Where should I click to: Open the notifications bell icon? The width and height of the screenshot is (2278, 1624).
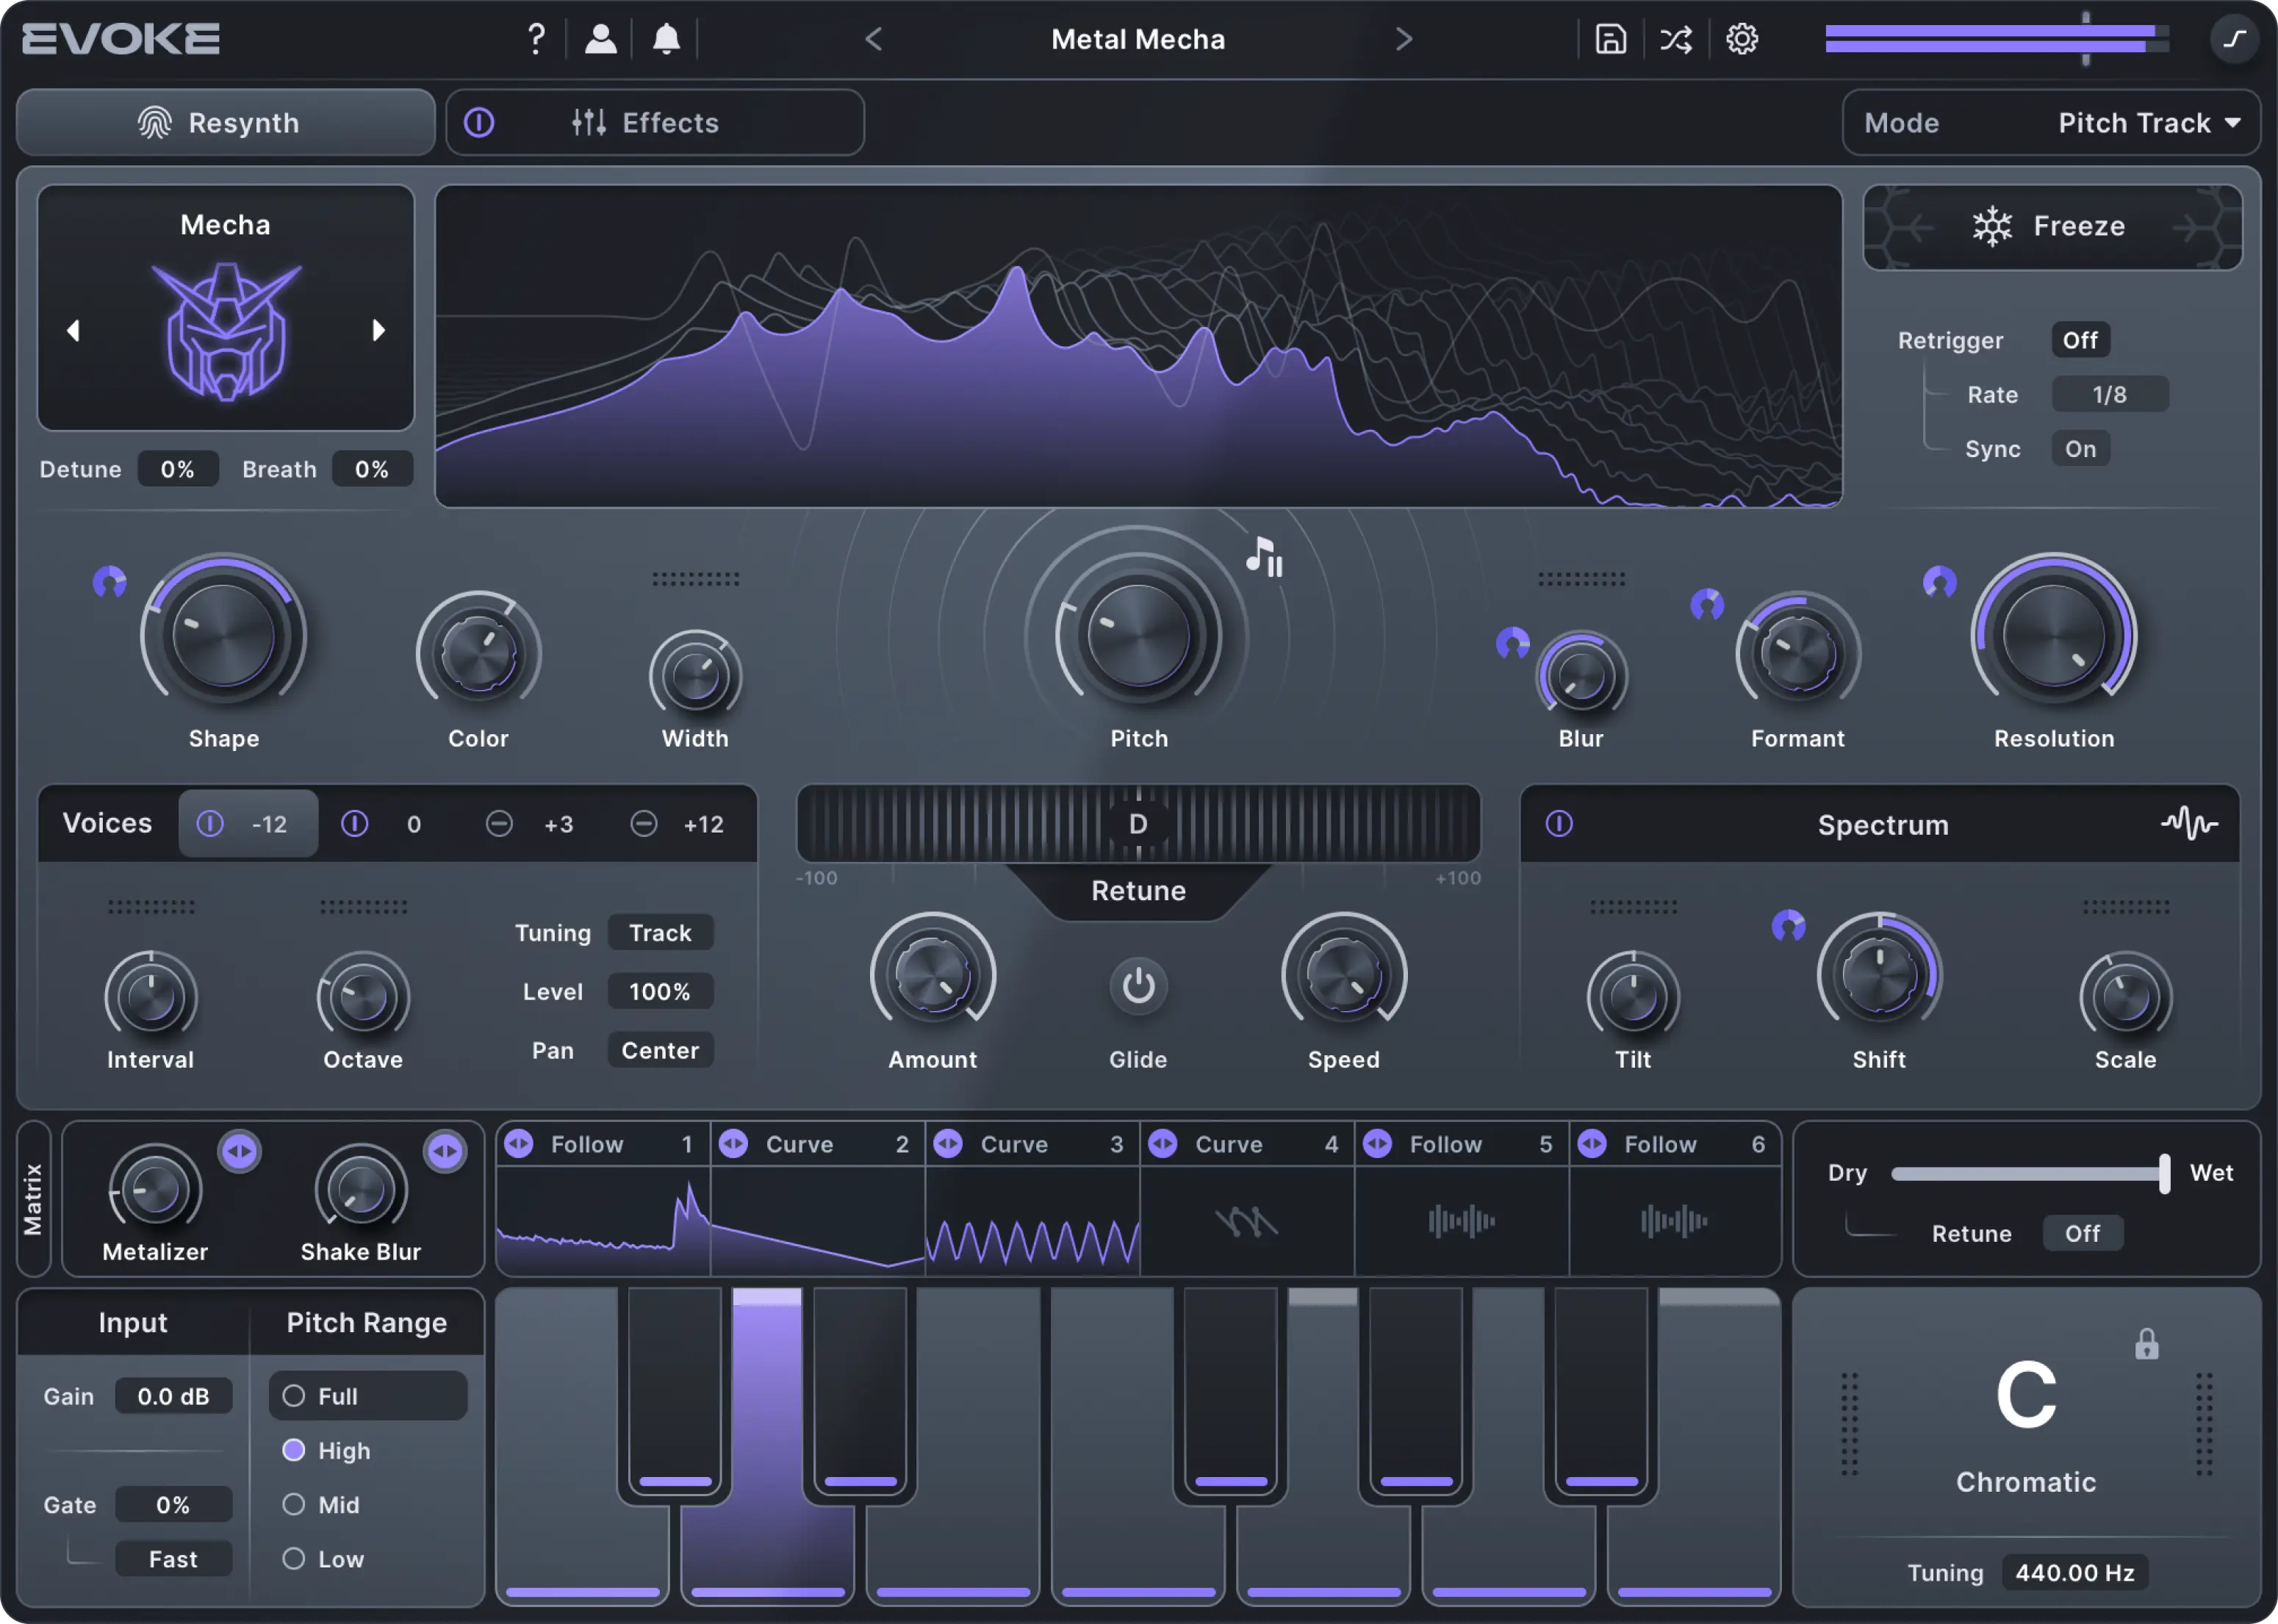[666, 39]
